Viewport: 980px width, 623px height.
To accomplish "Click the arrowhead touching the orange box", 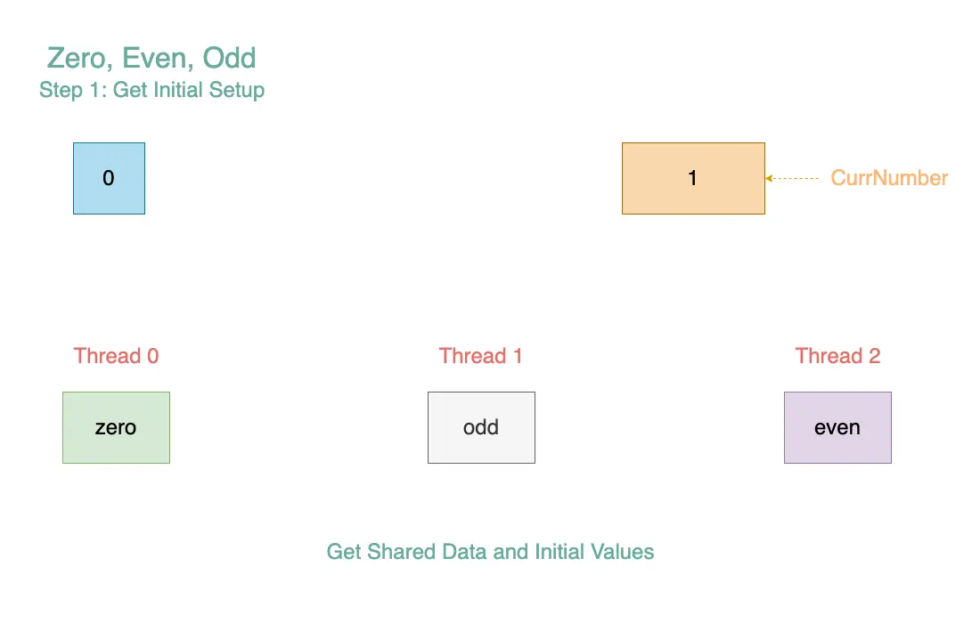I will [x=770, y=179].
